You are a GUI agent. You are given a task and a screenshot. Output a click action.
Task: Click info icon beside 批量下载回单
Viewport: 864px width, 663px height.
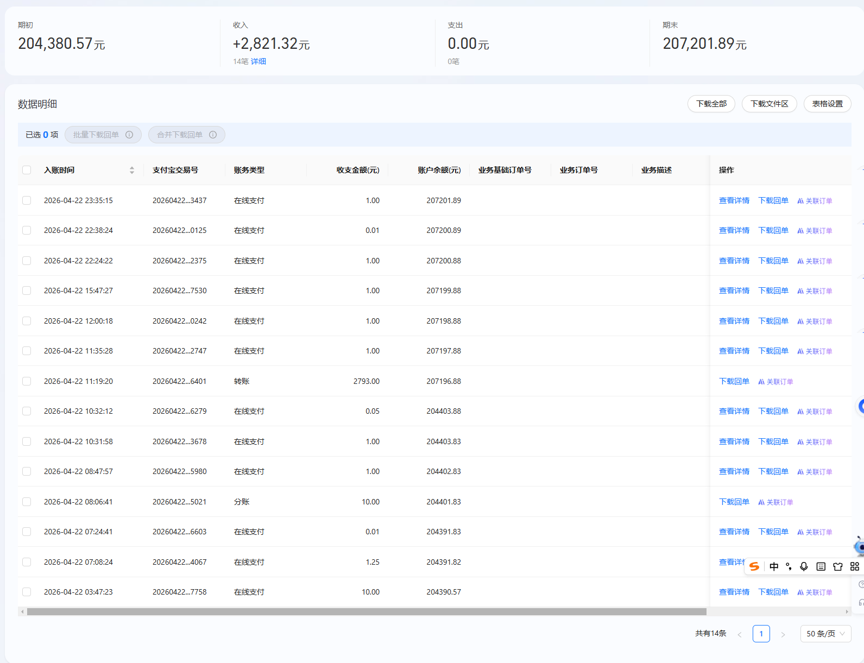129,135
